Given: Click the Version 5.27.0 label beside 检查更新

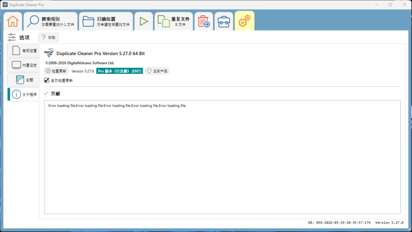Looking at the screenshot, I should 82,71.
